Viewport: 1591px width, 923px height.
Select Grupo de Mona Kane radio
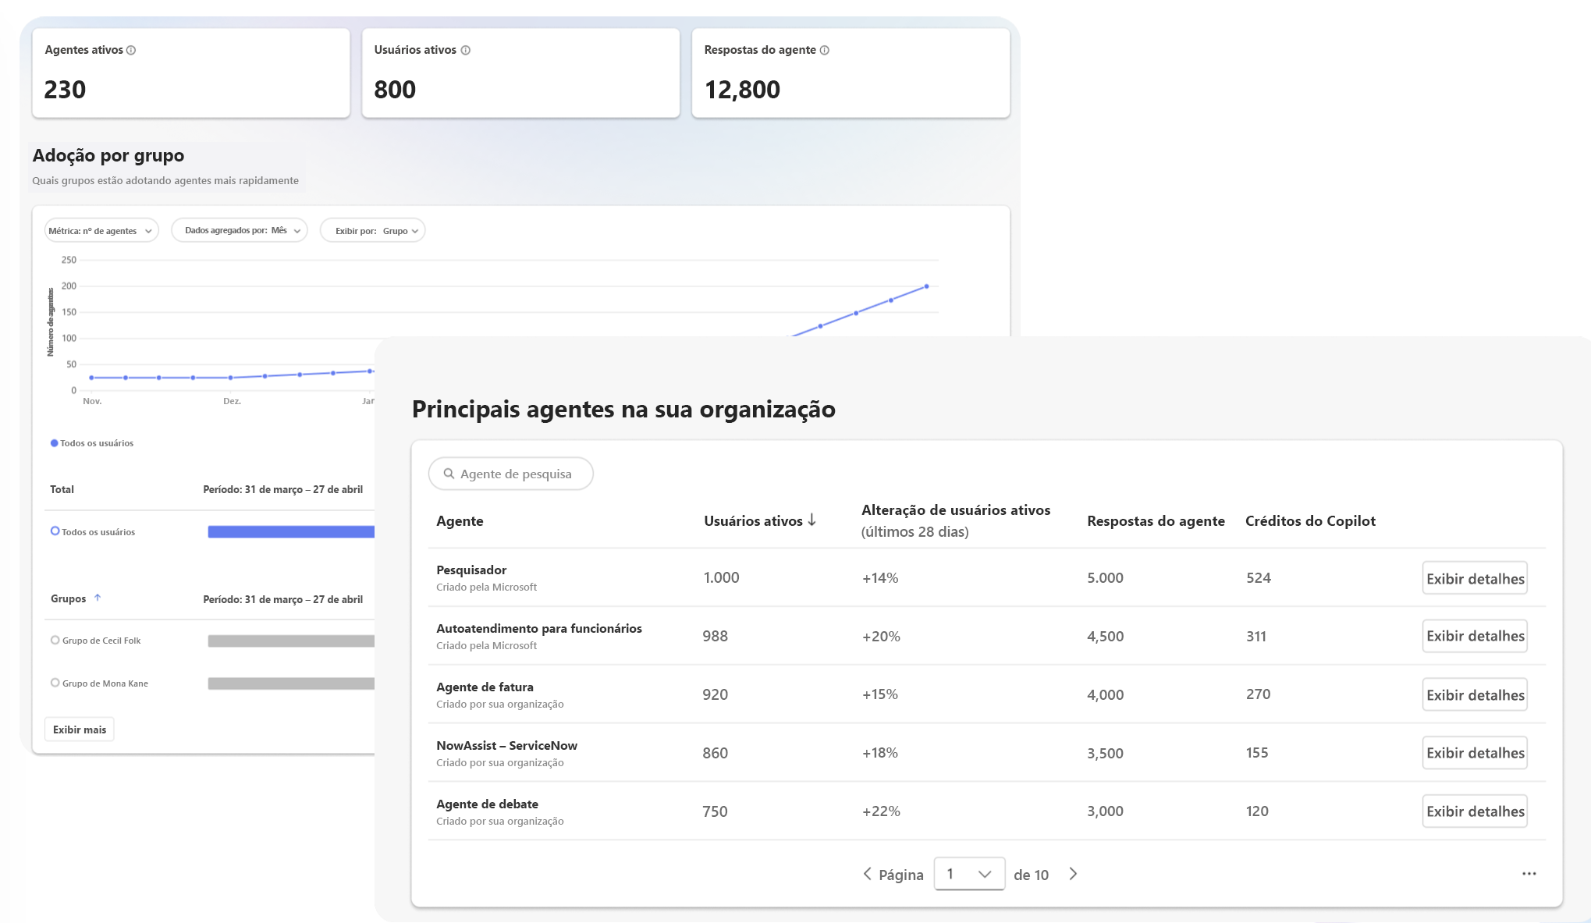[55, 683]
